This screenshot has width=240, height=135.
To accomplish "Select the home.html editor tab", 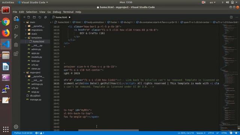I will (61, 17).
